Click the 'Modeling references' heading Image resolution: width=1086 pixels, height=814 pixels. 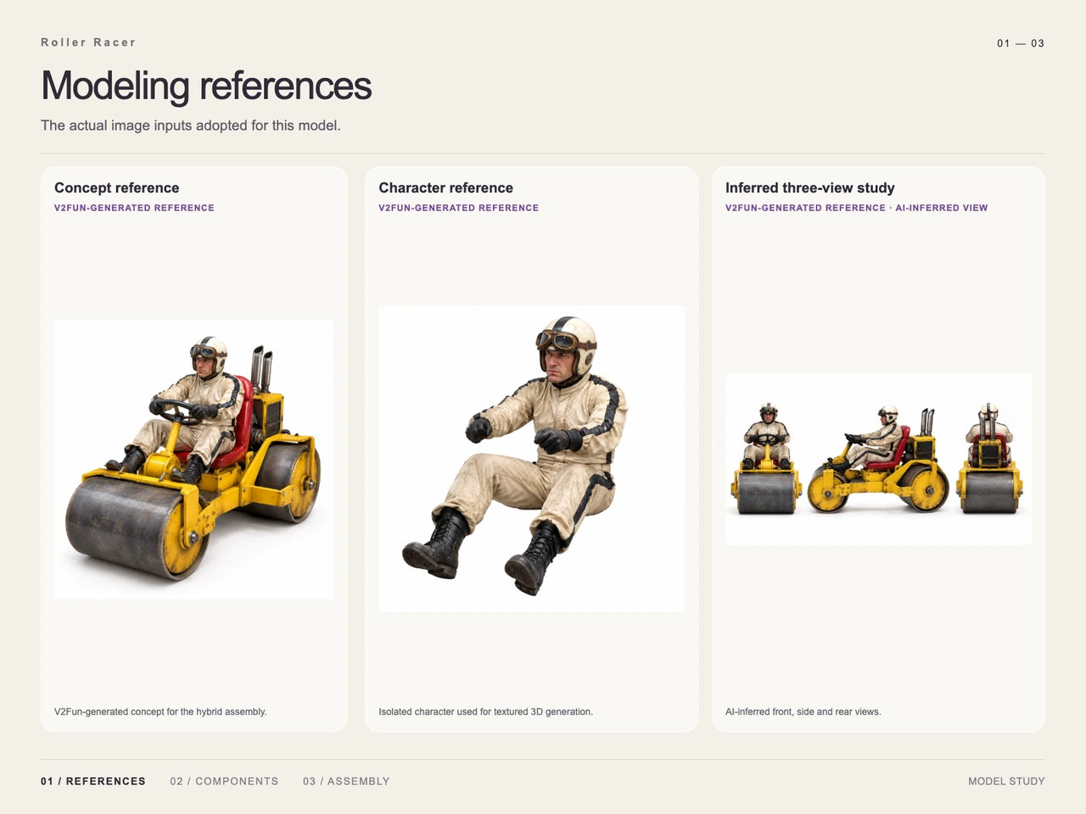(206, 86)
